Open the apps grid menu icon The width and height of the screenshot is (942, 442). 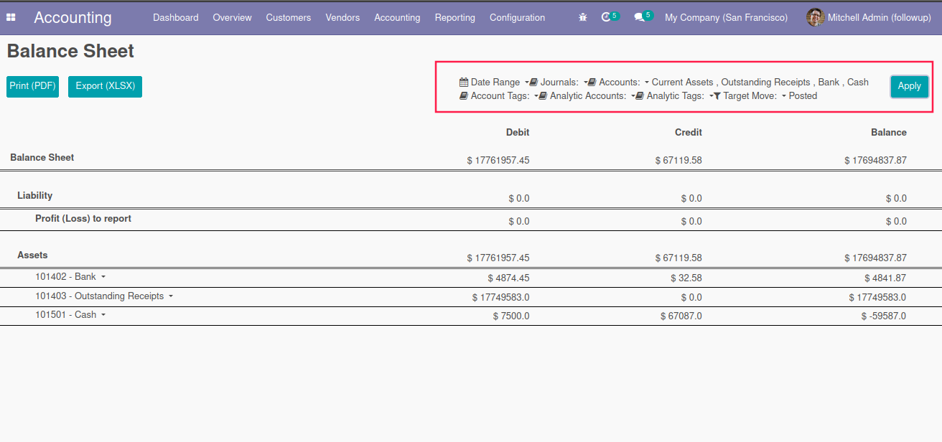[x=11, y=17]
